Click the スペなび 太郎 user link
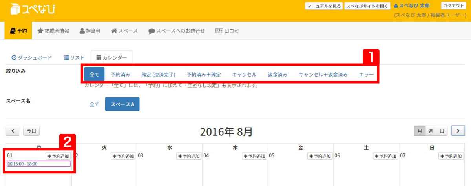This screenshot has width=471, height=186. pos(411,6)
